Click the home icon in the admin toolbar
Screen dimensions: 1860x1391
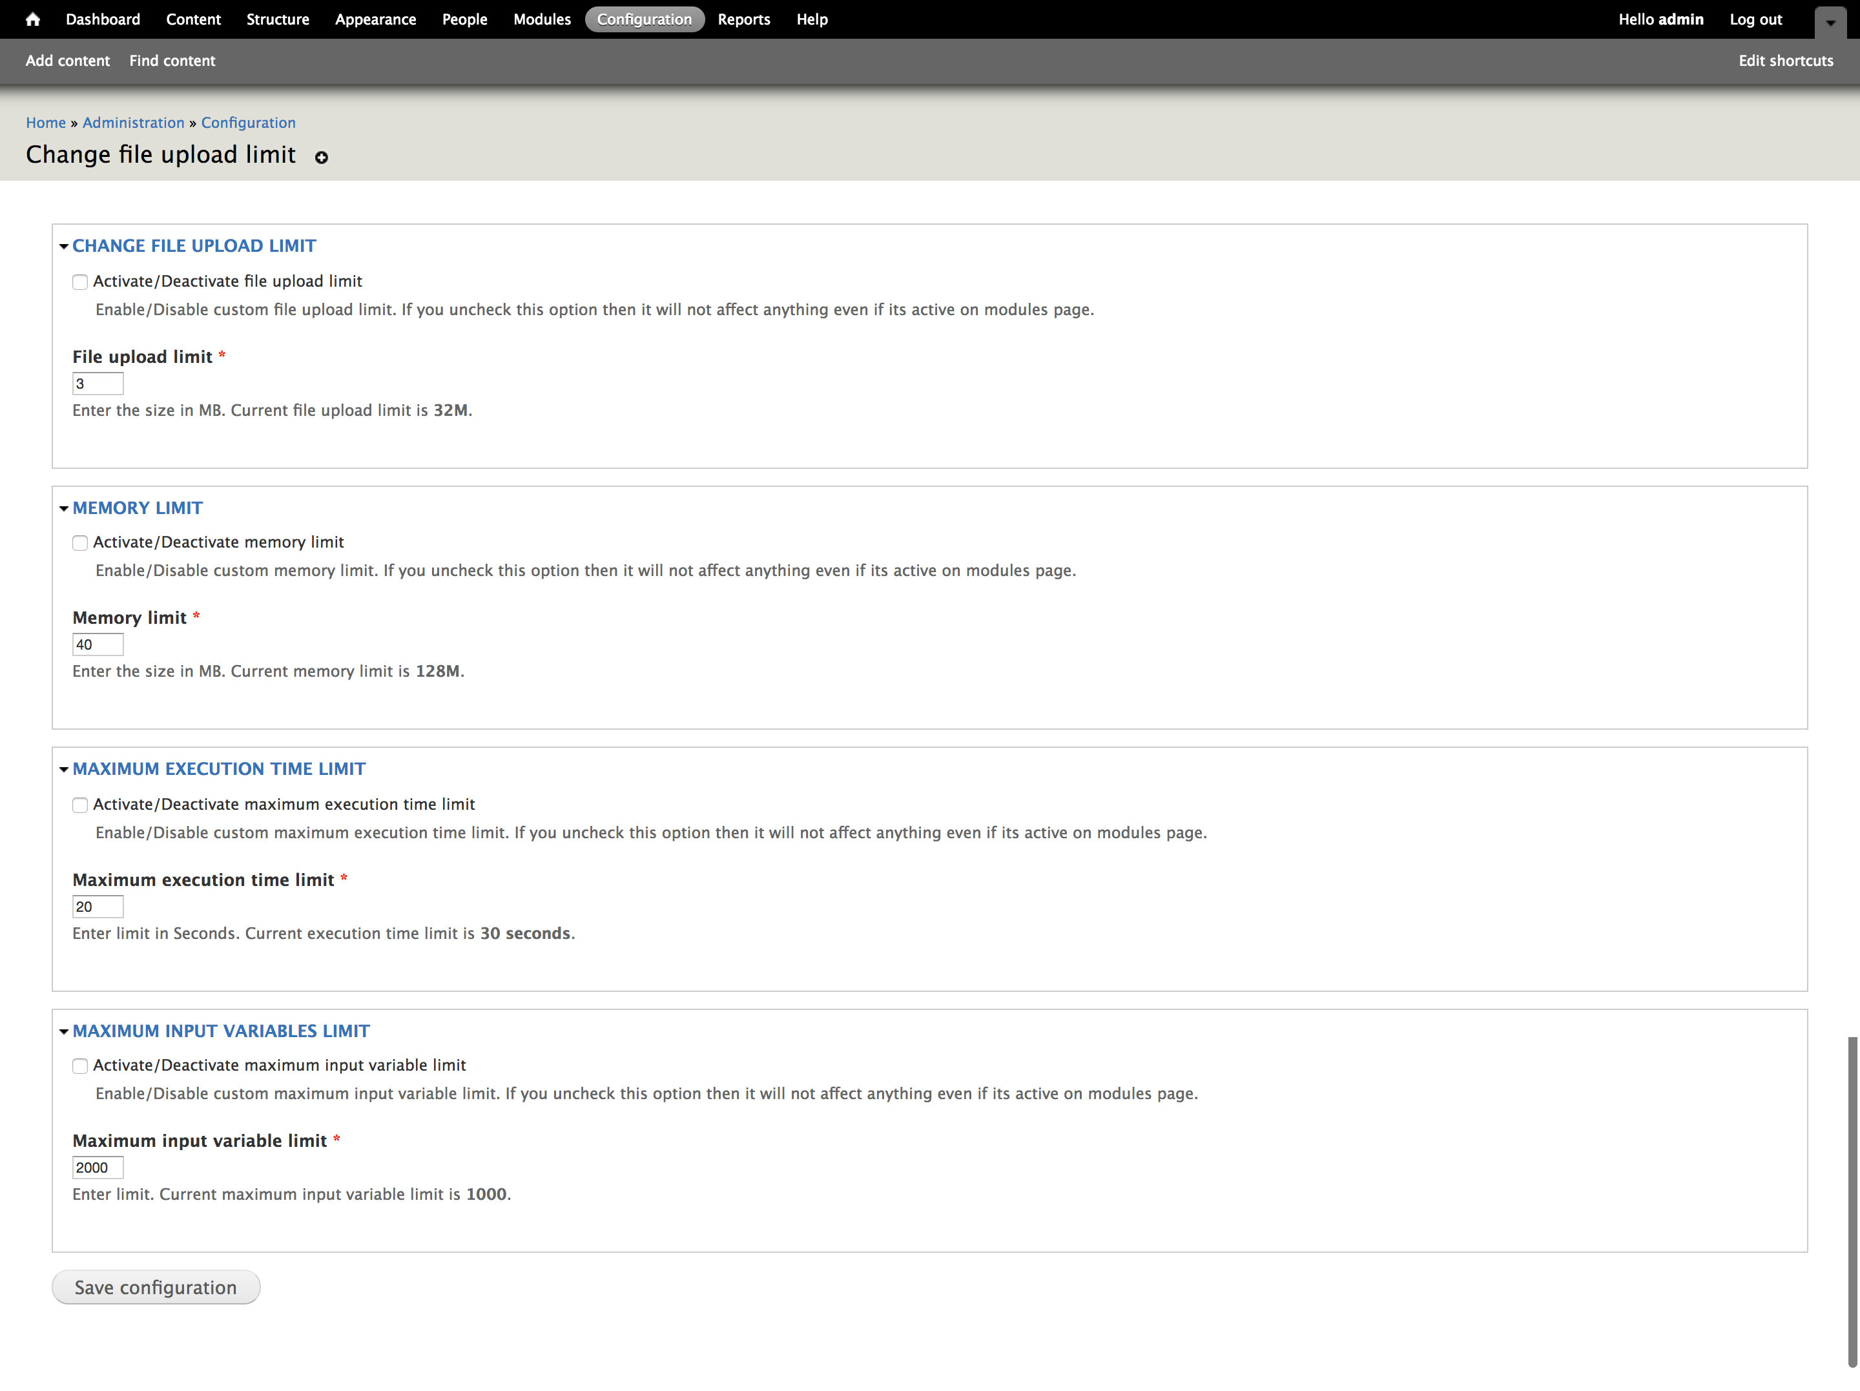click(x=33, y=19)
